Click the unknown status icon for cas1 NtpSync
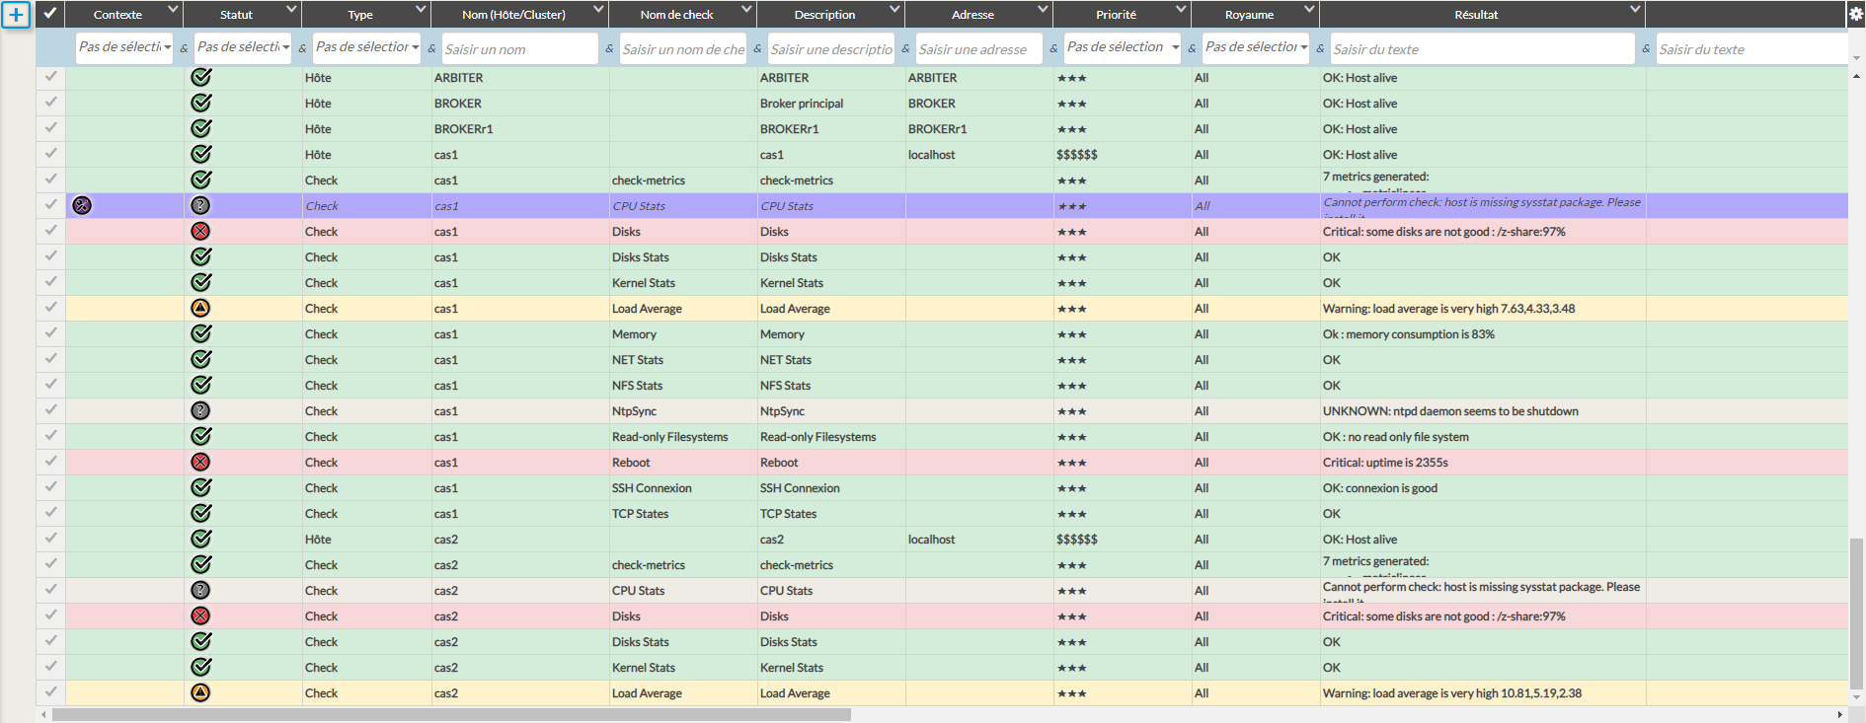Viewport: 1866px width, 723px height. pos(200,410)
